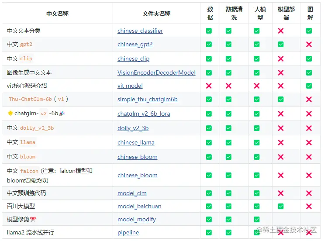Open the pipeline folder link

point(128,233)
